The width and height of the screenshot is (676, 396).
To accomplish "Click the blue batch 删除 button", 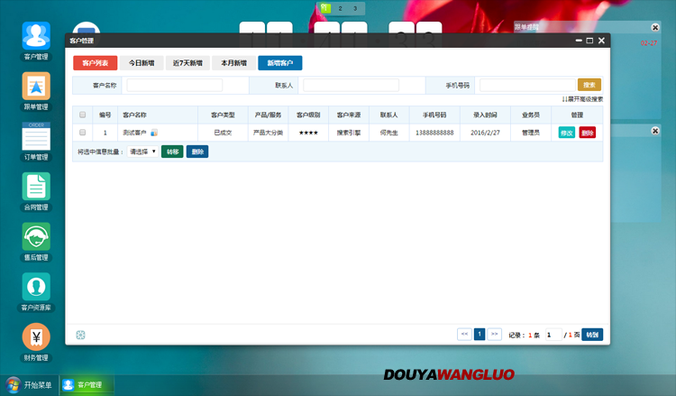I will [197, 152].
